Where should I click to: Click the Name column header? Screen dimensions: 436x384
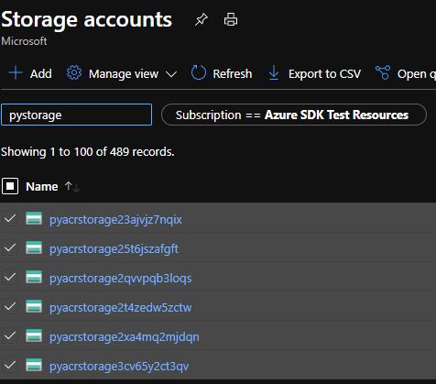pos(42,187)
